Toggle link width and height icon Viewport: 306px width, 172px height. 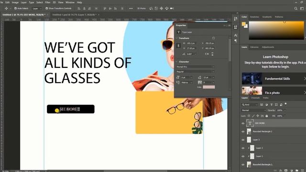pos(178,46)
